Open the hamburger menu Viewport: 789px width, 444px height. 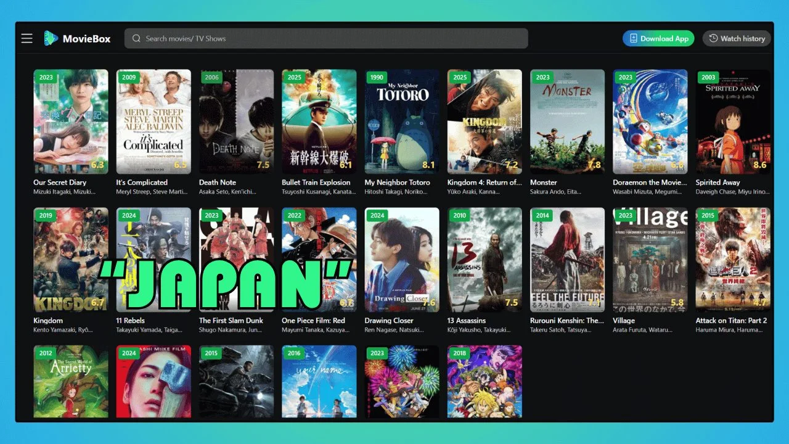27,38
